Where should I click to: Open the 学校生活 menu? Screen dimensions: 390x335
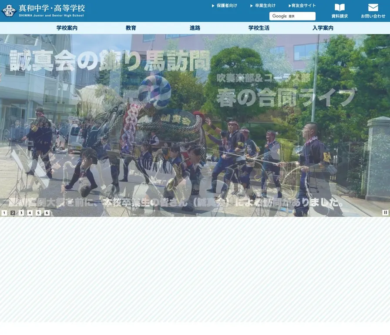(259, 28)
